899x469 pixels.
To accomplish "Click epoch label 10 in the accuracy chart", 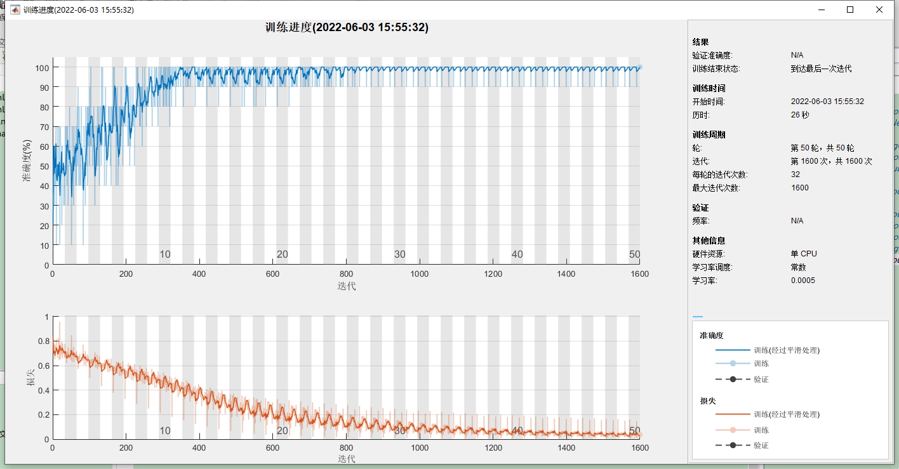I will tap(165, 254).
